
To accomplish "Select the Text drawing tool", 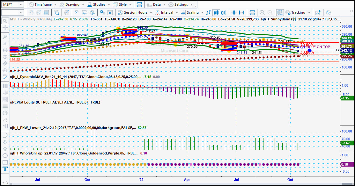I will (x=5, y=169).
